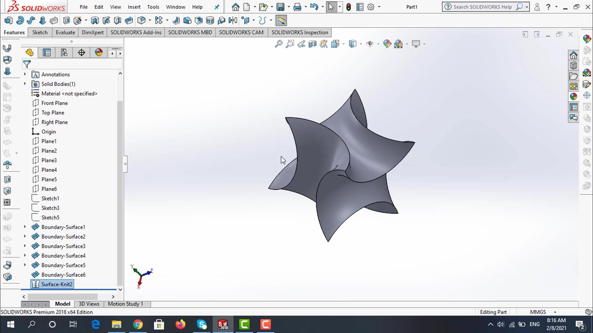Screen dimensions: 593x333
Task: Launch Google Chrome from the taskbar
Action: (138, 324)
